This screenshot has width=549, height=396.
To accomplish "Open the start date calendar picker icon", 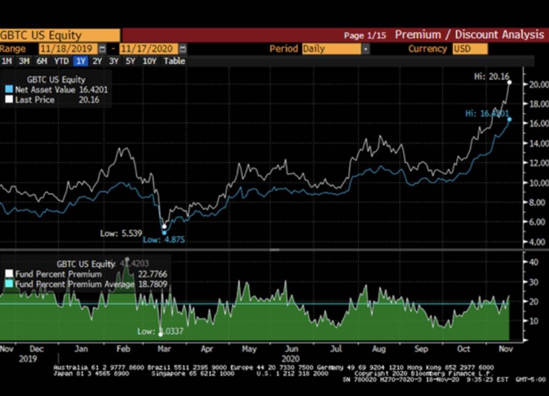I will point(102,49).
